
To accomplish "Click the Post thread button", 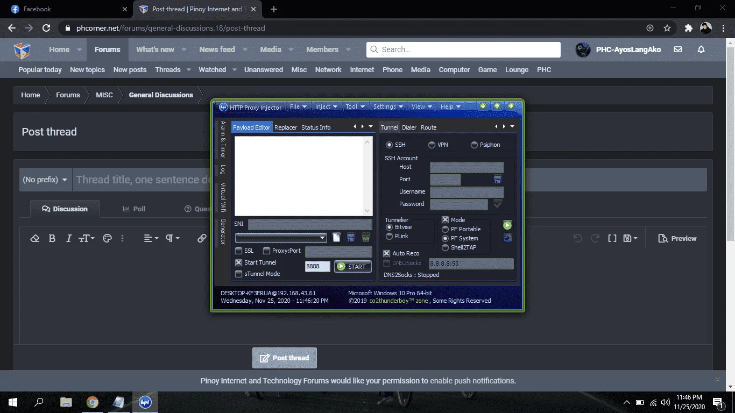I will 285,358.
